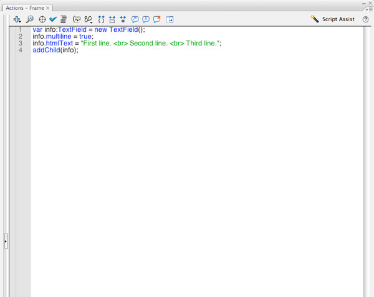Click line number 4 in gutter
Image resolution: width=374 pixels, height=297 pixels.
pos(21,50)
